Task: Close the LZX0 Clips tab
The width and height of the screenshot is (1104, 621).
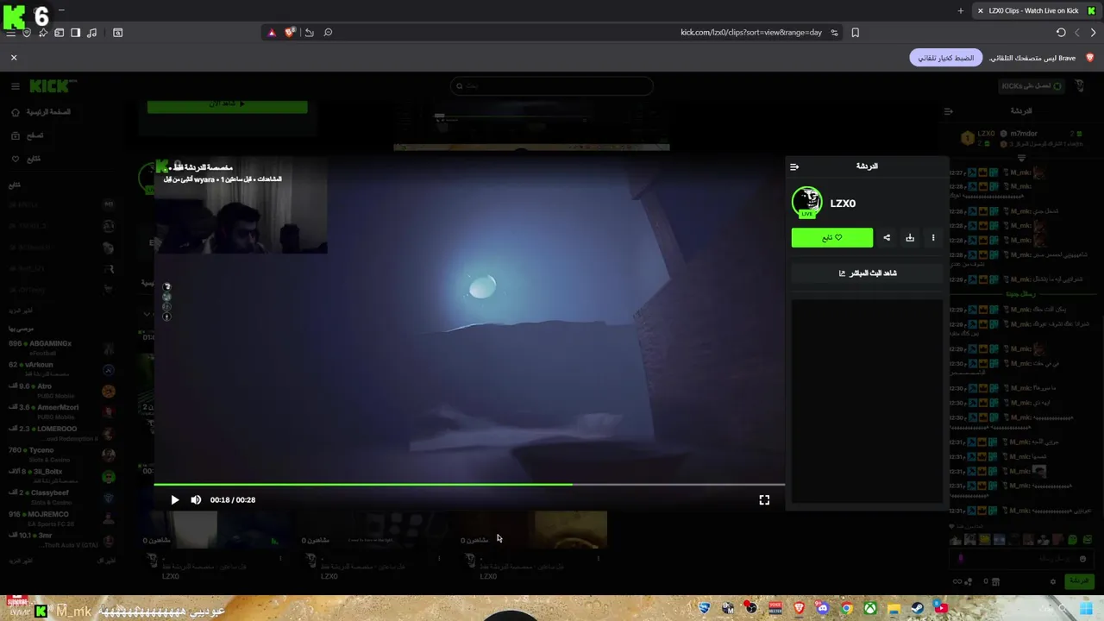Action: (980, 10)
